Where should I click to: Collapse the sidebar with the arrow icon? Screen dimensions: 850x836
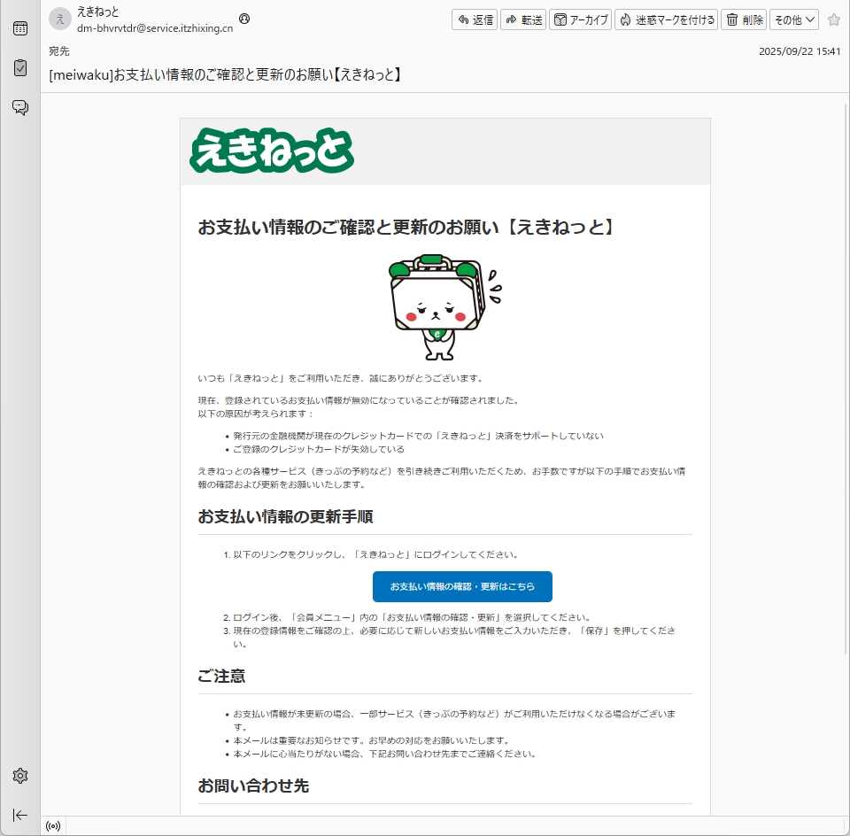(19, 815)
